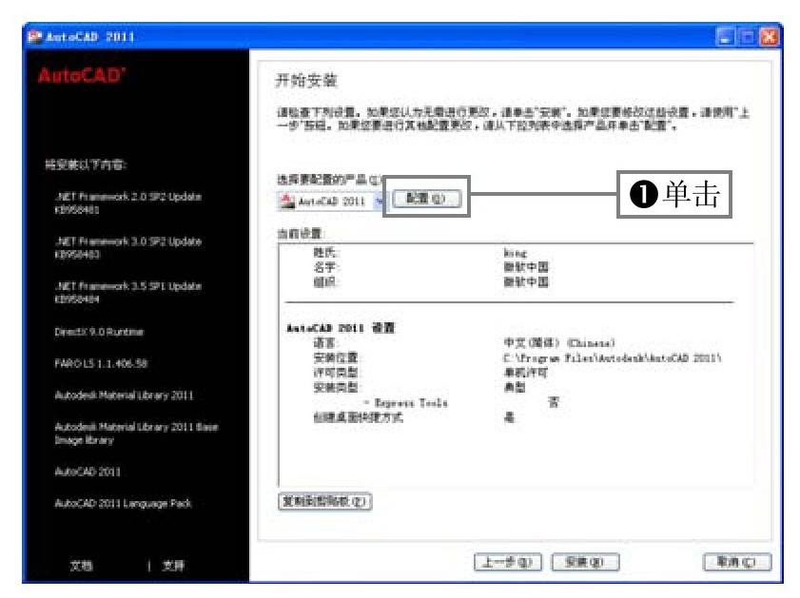The height and width of the screenshot is (598, 800).
Task: Click the 配置 (Configure) button
Action: point(426,199)
